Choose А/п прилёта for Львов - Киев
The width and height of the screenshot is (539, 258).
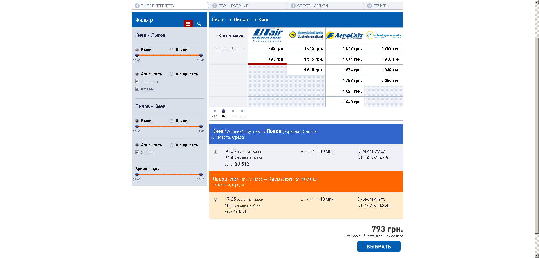pyautogui.click(x=172, y=145)
